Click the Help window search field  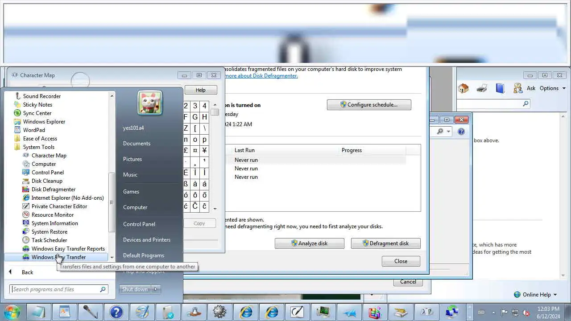[x=493, y=103]
